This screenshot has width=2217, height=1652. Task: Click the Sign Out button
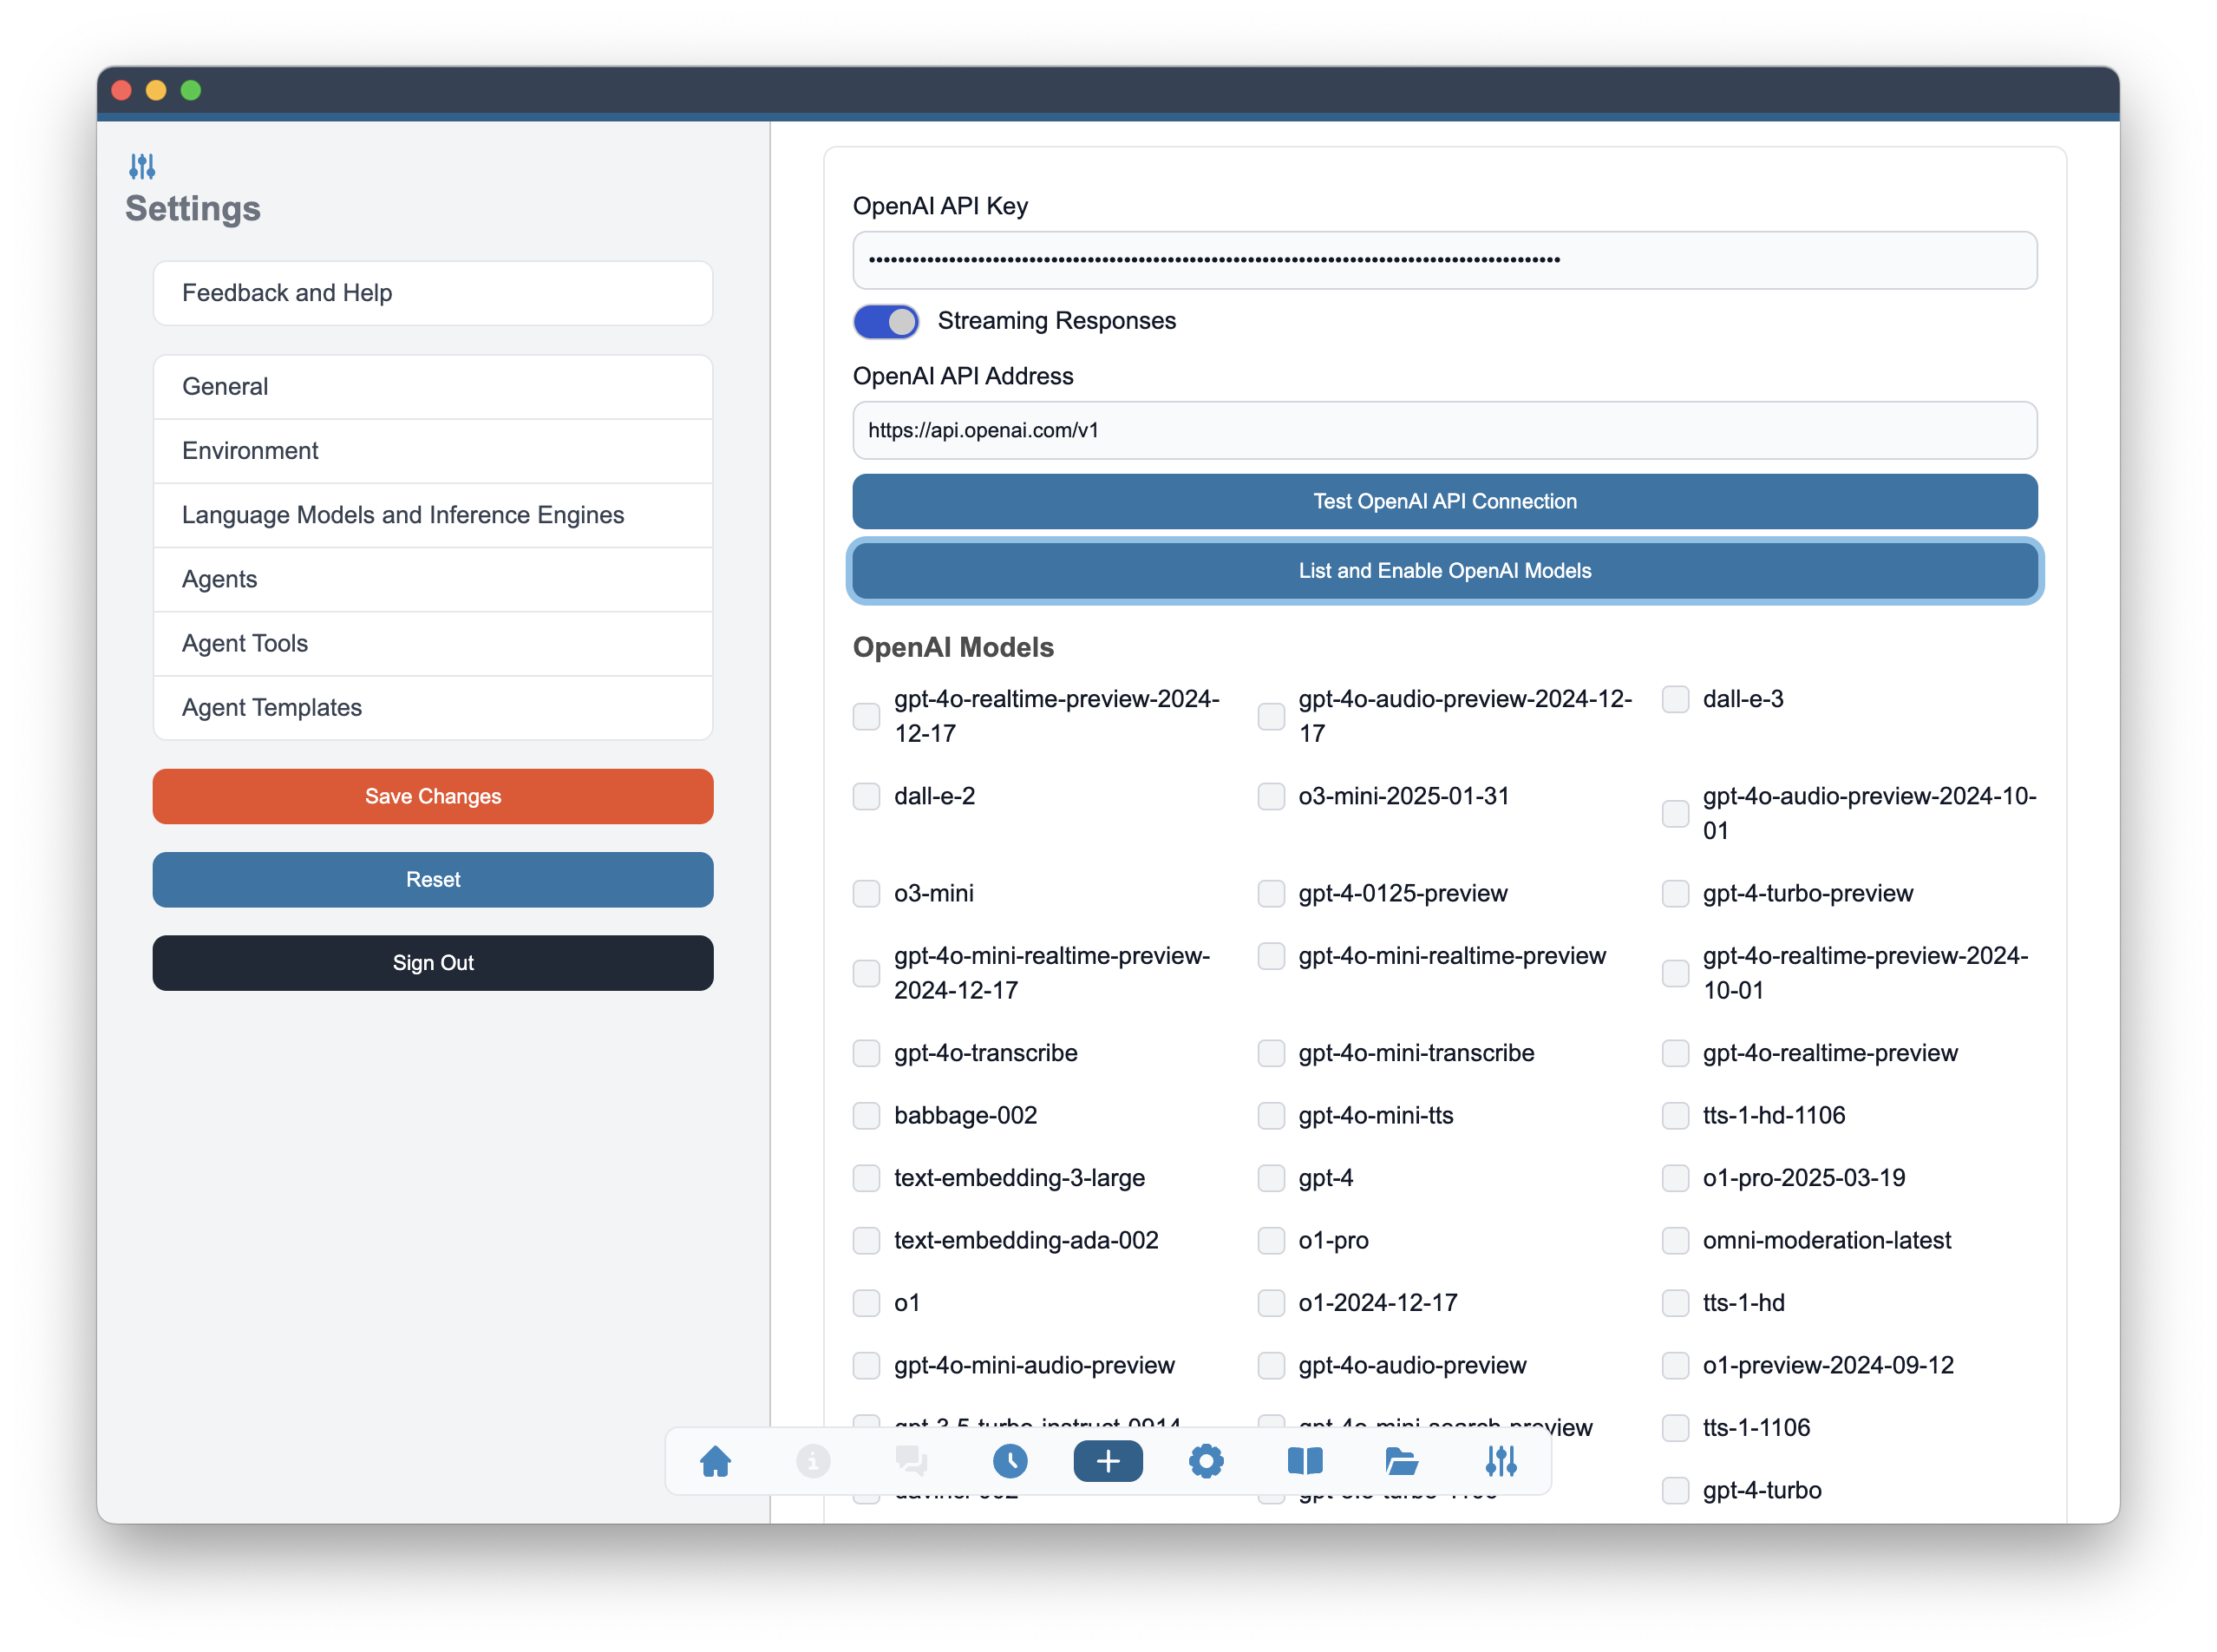coord(433,963)
